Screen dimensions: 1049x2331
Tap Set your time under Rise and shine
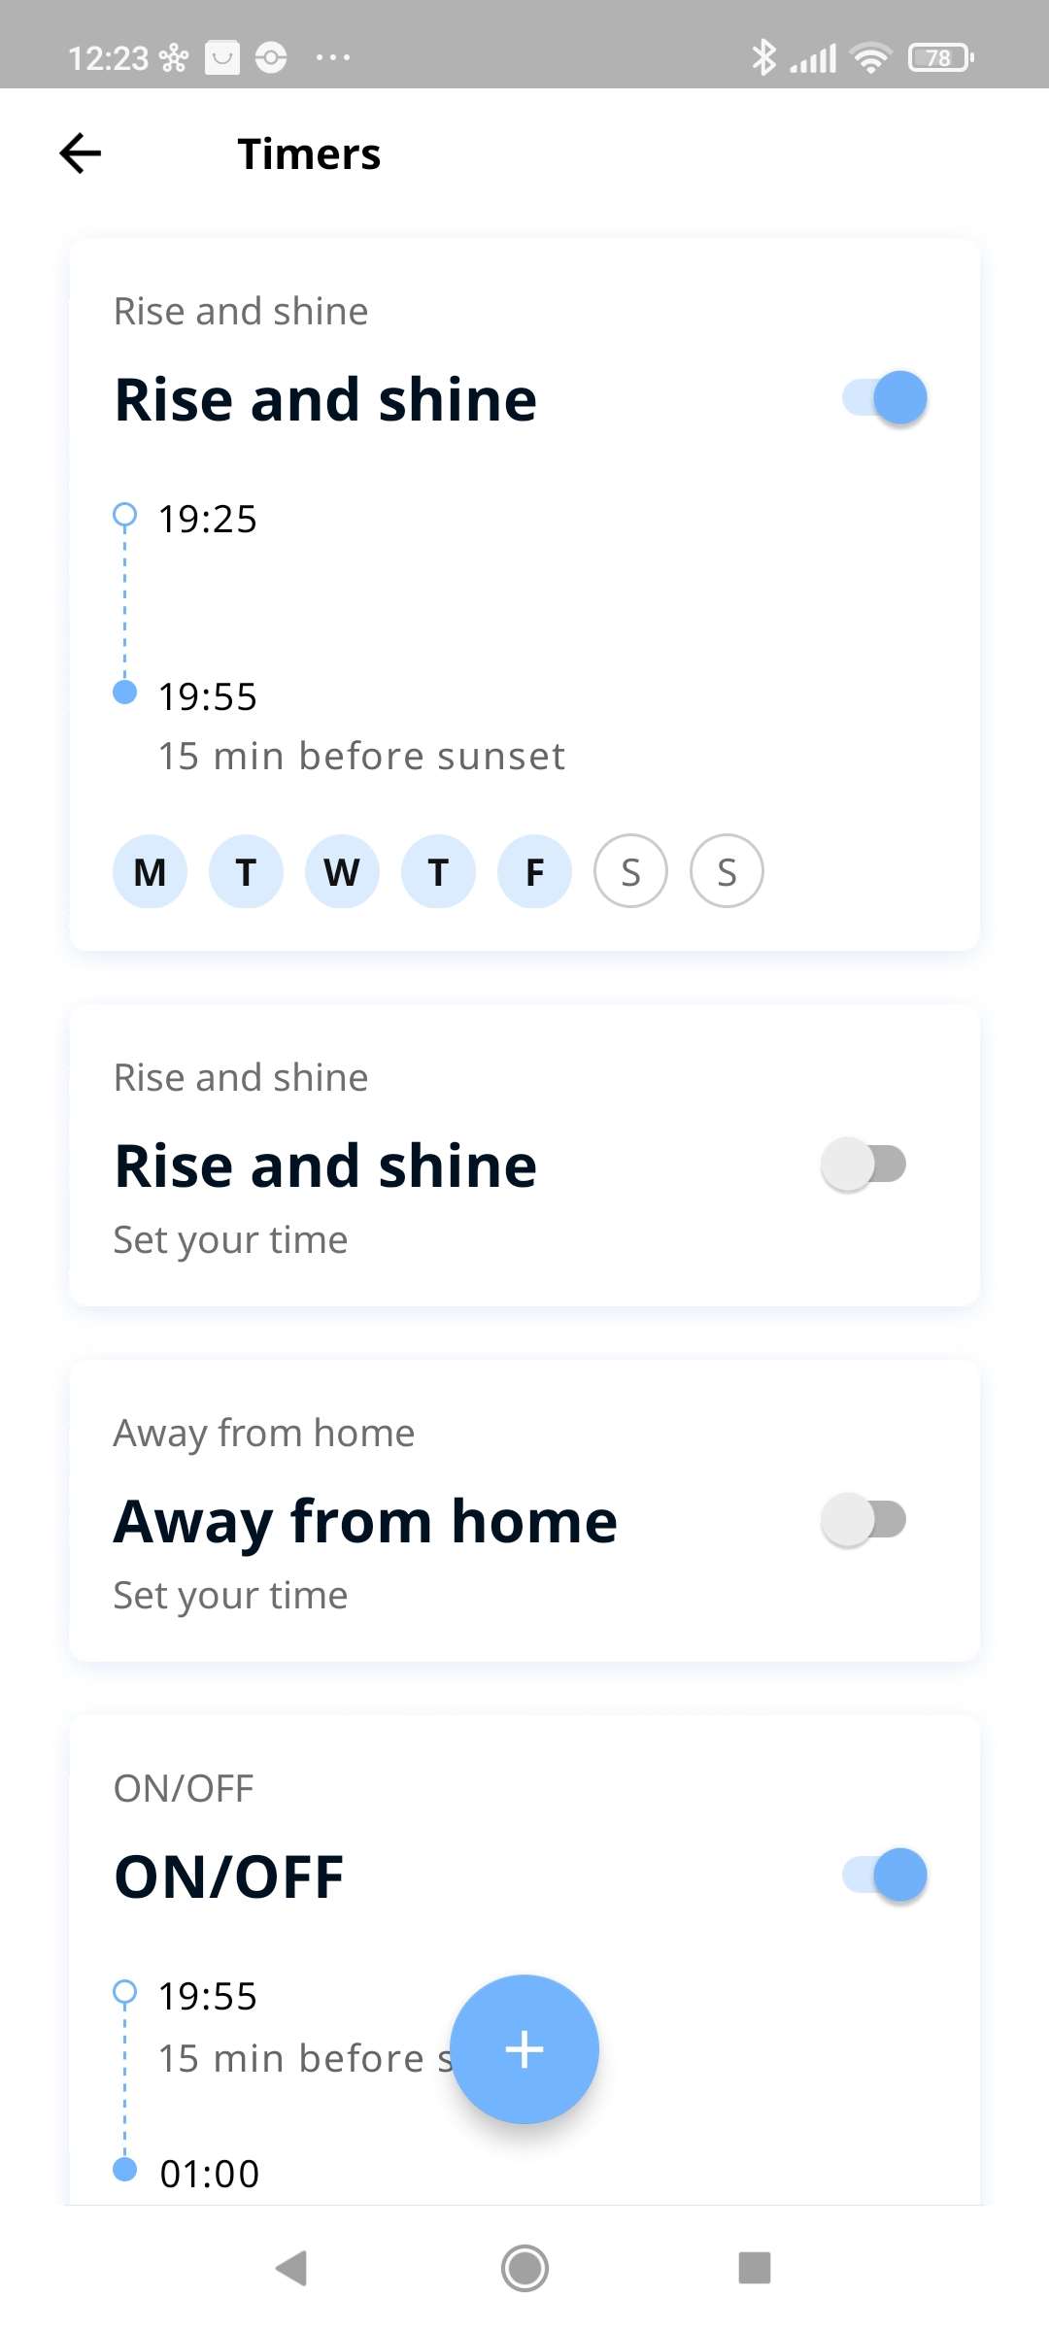[x=230, y=1240]
